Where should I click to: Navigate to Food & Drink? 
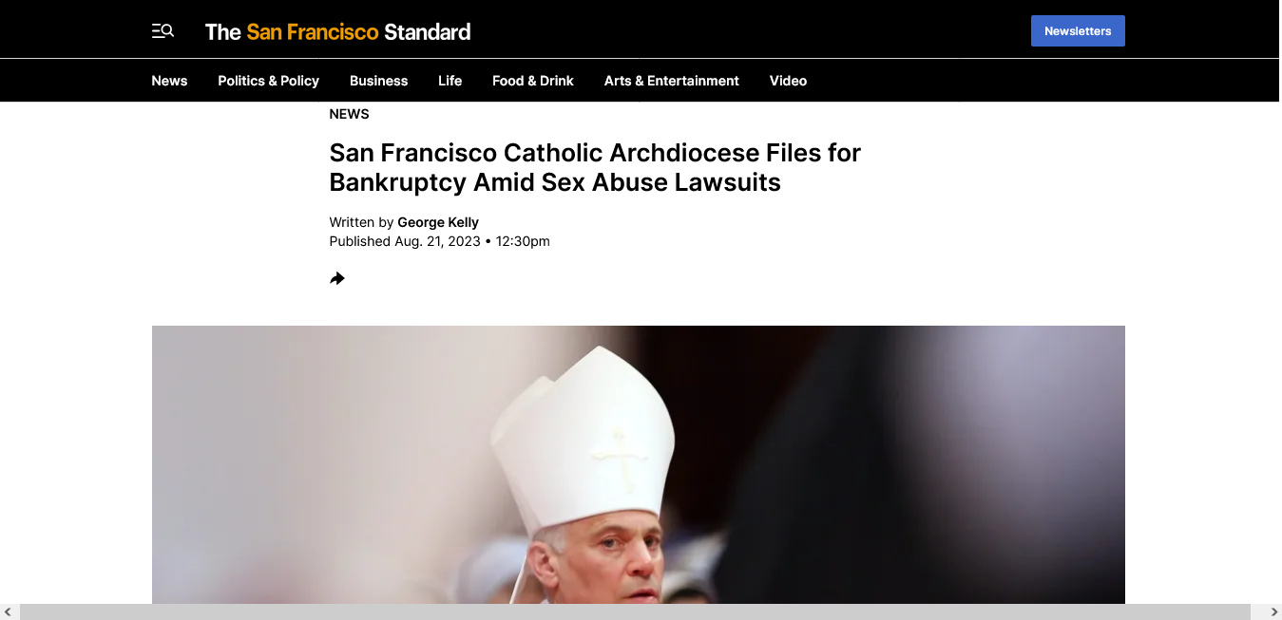click(532, 81)
